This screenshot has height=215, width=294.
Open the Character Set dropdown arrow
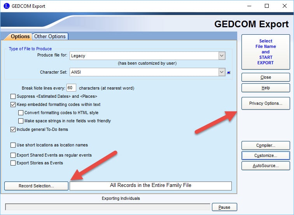click(x=222, y=72)
